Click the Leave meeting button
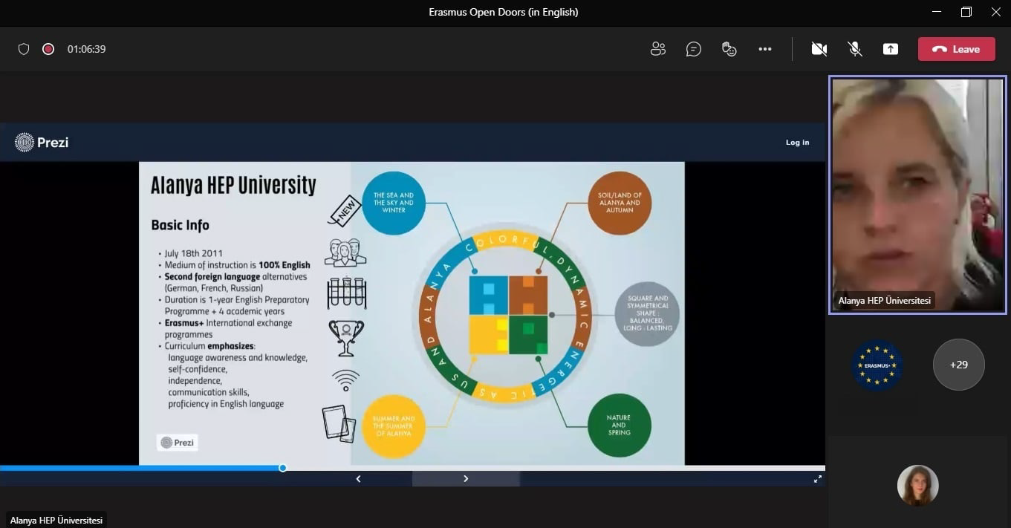Image resolution: width=1011 pixels, height=528 pixels. click(x=956, y=49)
